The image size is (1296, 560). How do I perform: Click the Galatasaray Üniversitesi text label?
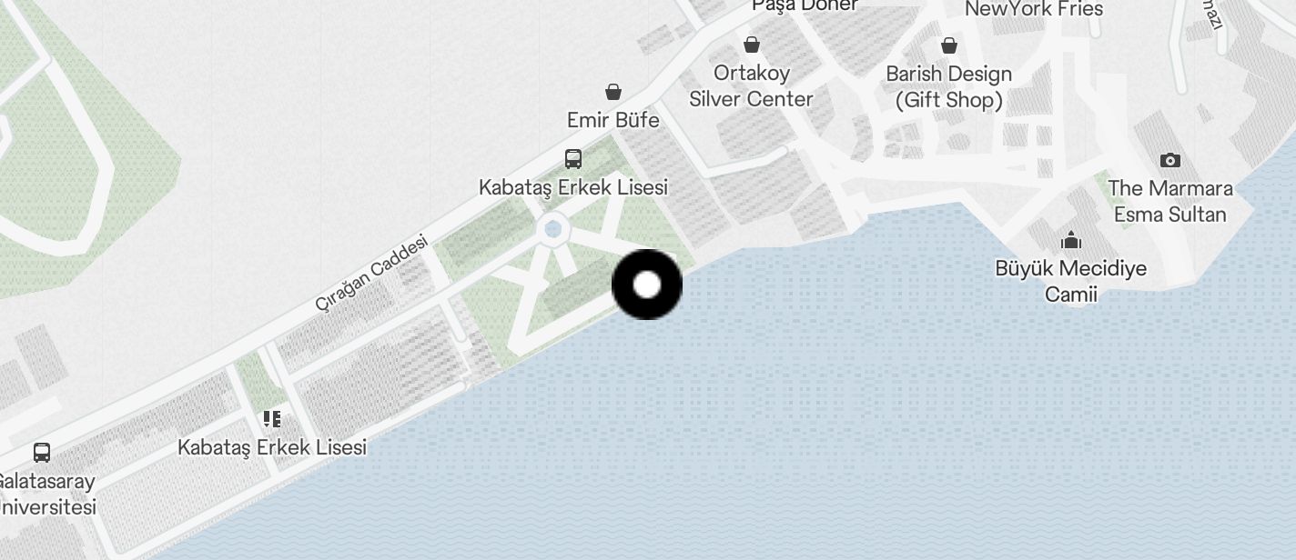[x=46, y=494]
